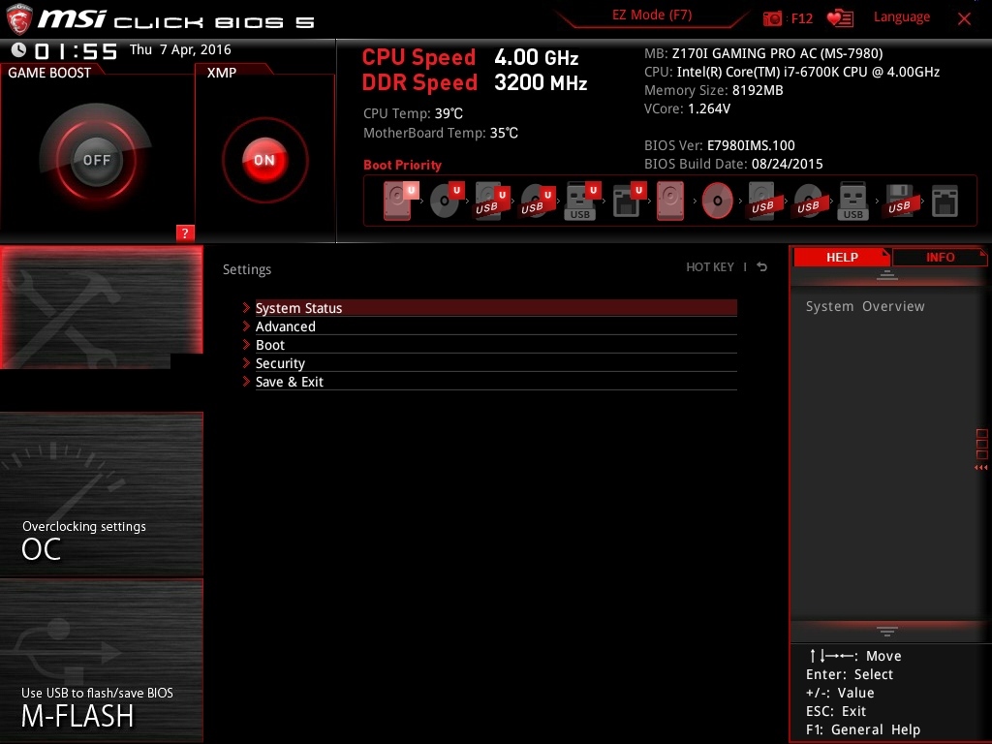Switch to EZ Mode (F7)
The height and width of the screenshot is (744, 992).
652,15
